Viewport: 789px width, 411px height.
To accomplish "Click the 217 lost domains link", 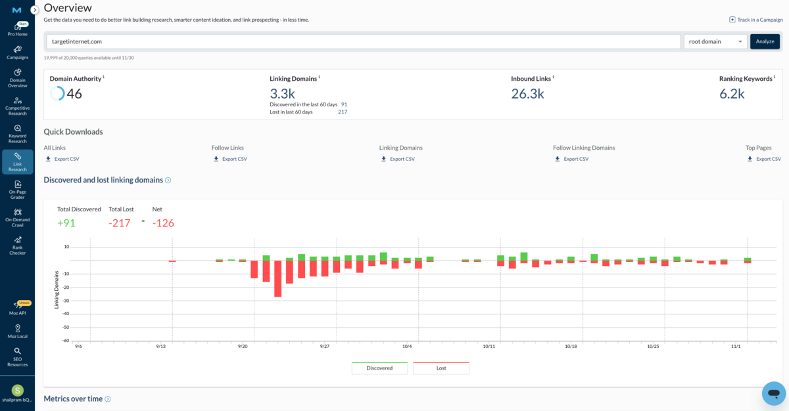I will pos(343,112).
